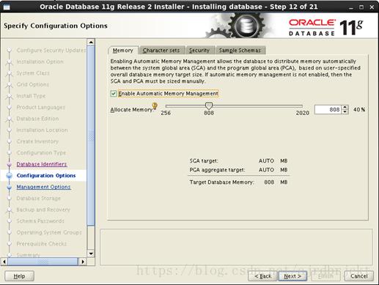Open the Security tab
This screenshot has height=285, width=379.
pos(199,51)
